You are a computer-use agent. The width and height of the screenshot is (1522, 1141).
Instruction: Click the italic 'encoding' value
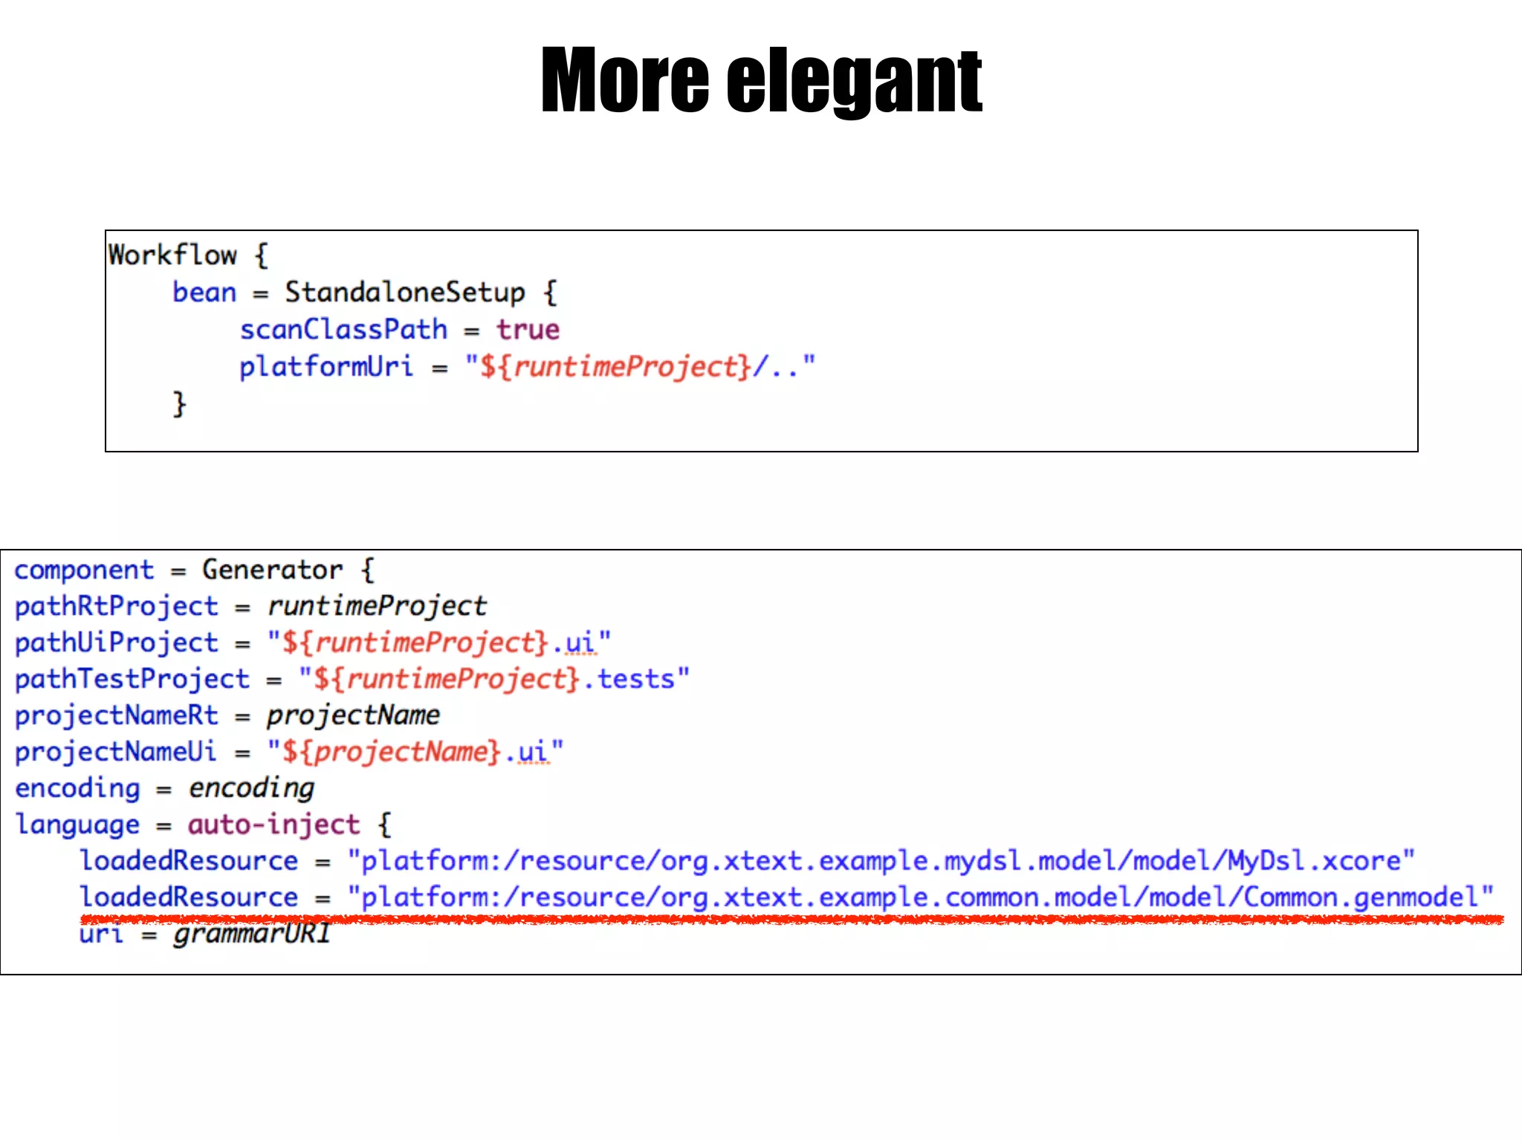pyautogui.click(x=251, y=788)
